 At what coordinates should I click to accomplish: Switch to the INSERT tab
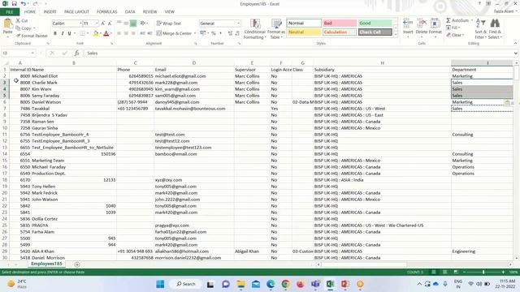pyautogui.click(x=50, y=11)
